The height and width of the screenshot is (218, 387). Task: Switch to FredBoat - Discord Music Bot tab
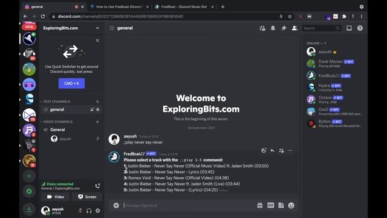click(184, 7)
